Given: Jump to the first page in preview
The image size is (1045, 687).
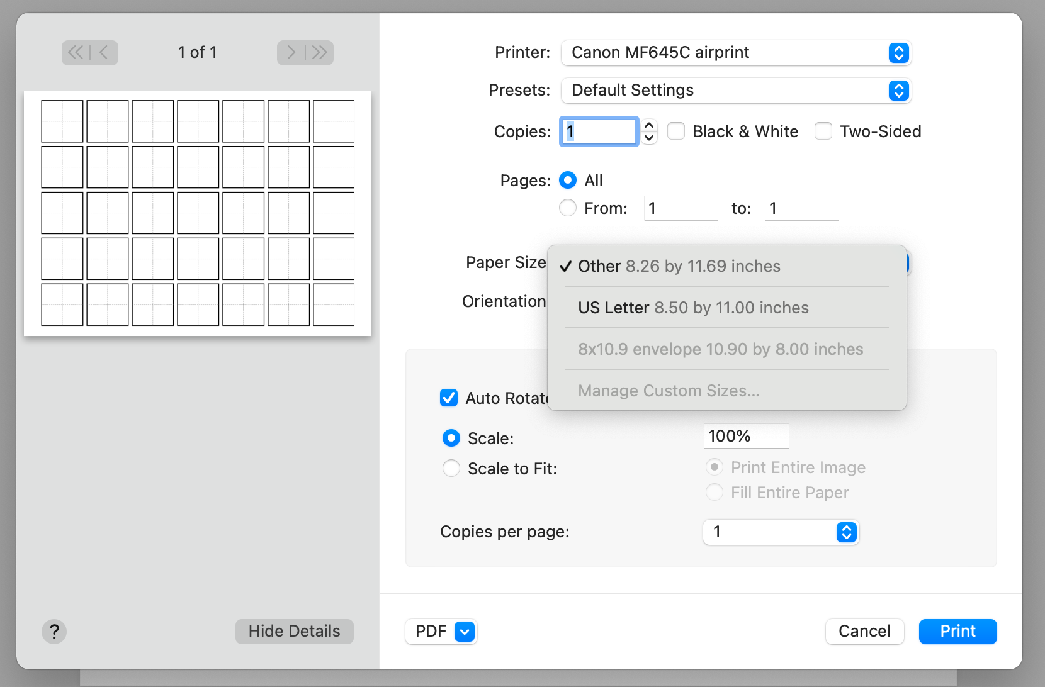Looking at the screenshot, I should pyautogui.click(x=74, y=53).
